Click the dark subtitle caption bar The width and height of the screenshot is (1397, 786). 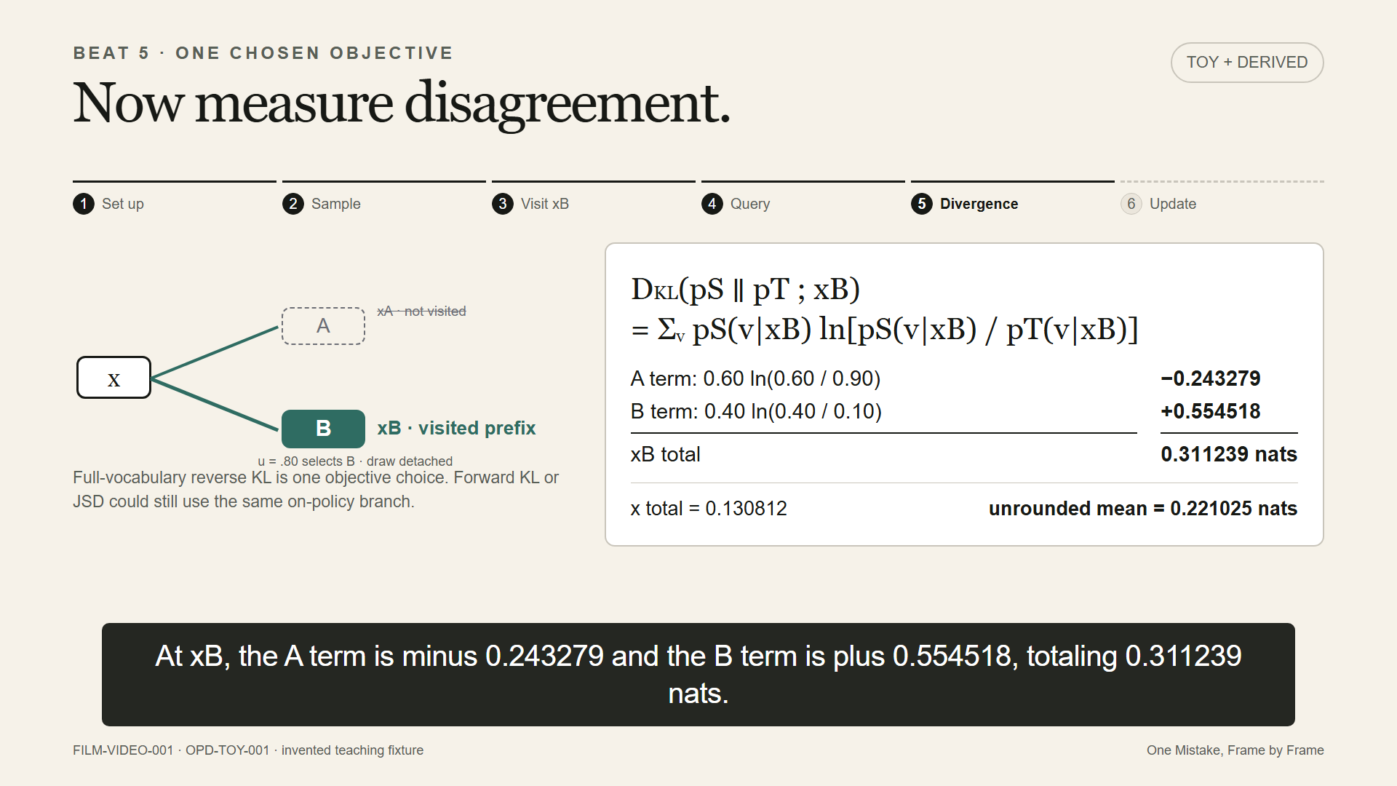[x=698, y=675]
